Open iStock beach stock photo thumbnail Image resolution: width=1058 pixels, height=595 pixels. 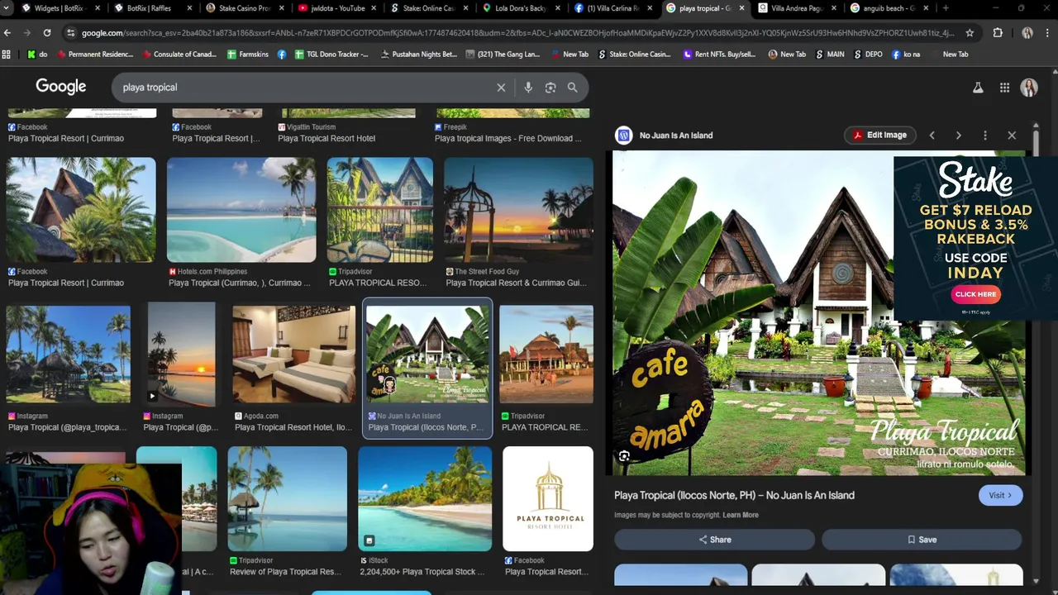click(x=425, y=499)
